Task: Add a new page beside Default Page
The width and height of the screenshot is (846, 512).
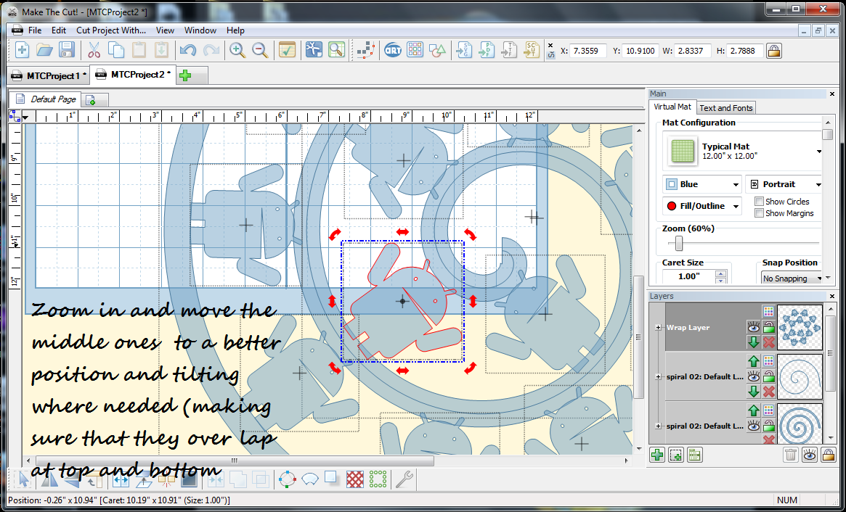Action: [91, 100]
